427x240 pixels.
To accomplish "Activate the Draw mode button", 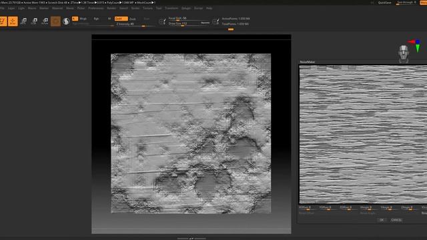I will tap(13, 21).
